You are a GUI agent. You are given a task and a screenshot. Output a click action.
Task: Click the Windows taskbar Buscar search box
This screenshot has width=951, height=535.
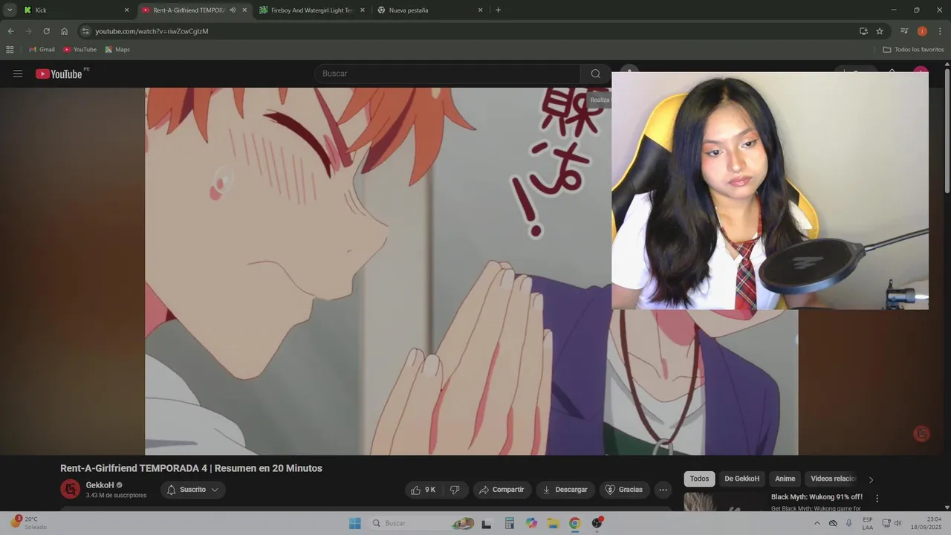point(421,523)
